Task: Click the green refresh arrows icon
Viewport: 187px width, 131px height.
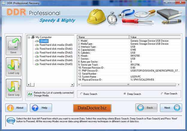Action: [30, 94]
